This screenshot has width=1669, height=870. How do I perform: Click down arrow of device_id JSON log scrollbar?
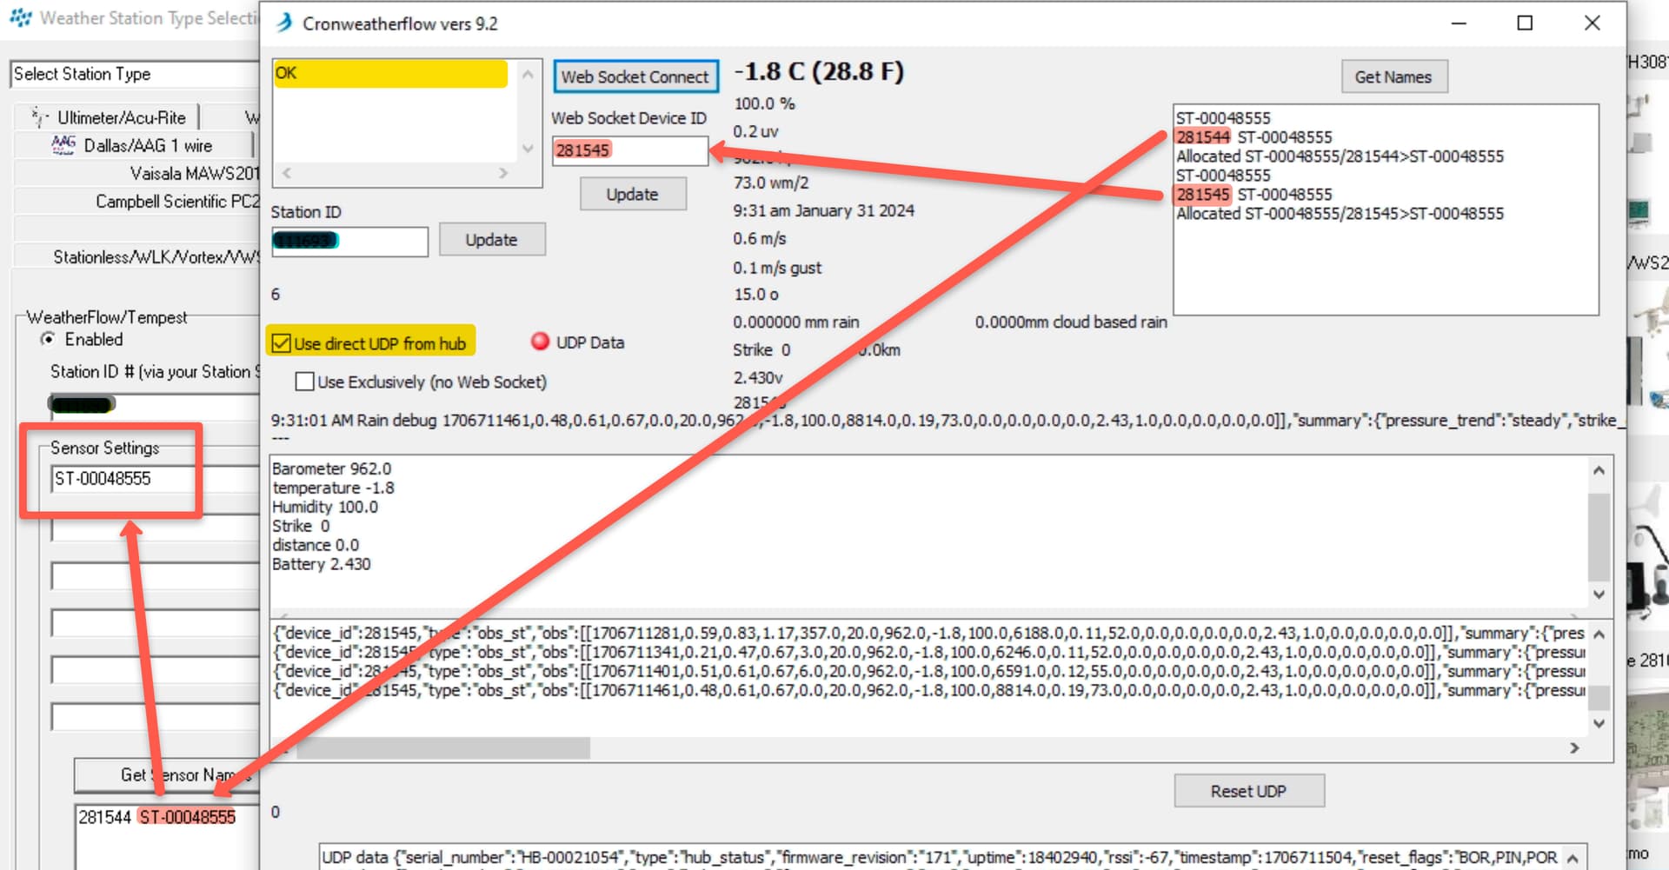coord(1599,723)
